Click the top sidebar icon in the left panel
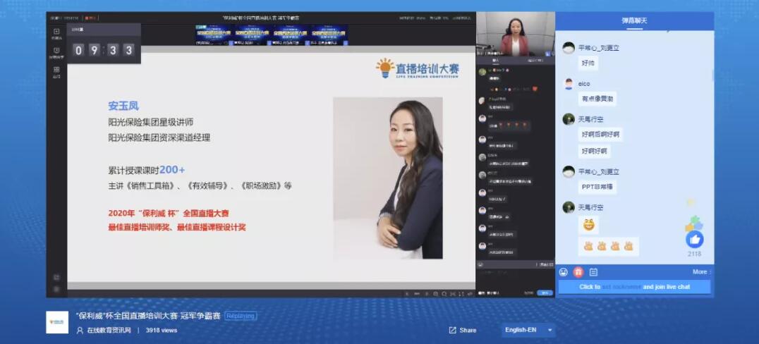Screen dimensions: 759x344 pyautogui.click(x=56, y=32)
